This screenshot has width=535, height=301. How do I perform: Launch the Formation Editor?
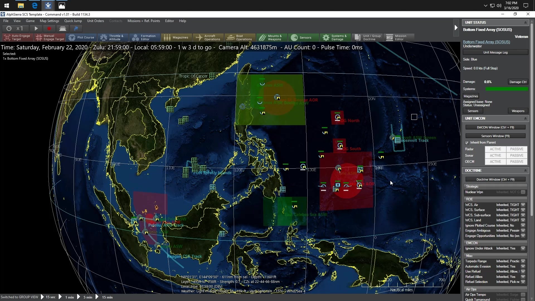pyautogui.click(x=145, y=37)
